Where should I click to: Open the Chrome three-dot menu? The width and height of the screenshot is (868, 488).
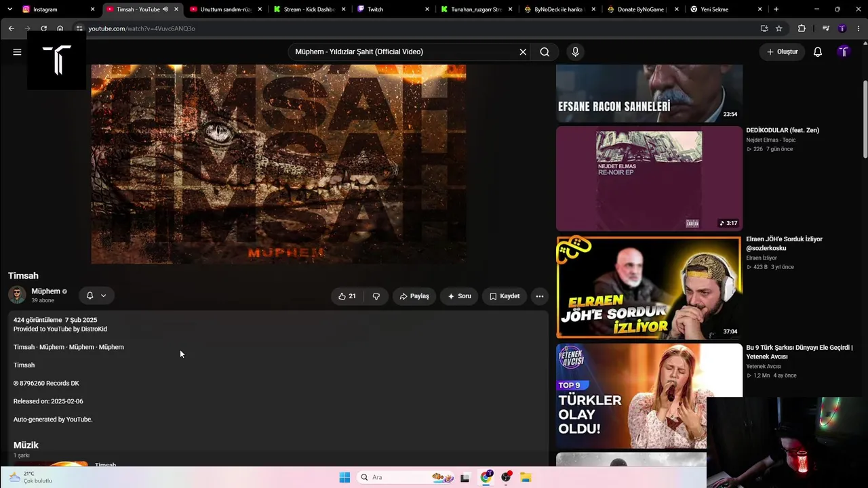[x=857, y=28]
